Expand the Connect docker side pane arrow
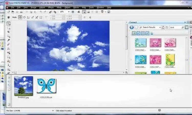The image size is (192, 115). pos(131,60)
